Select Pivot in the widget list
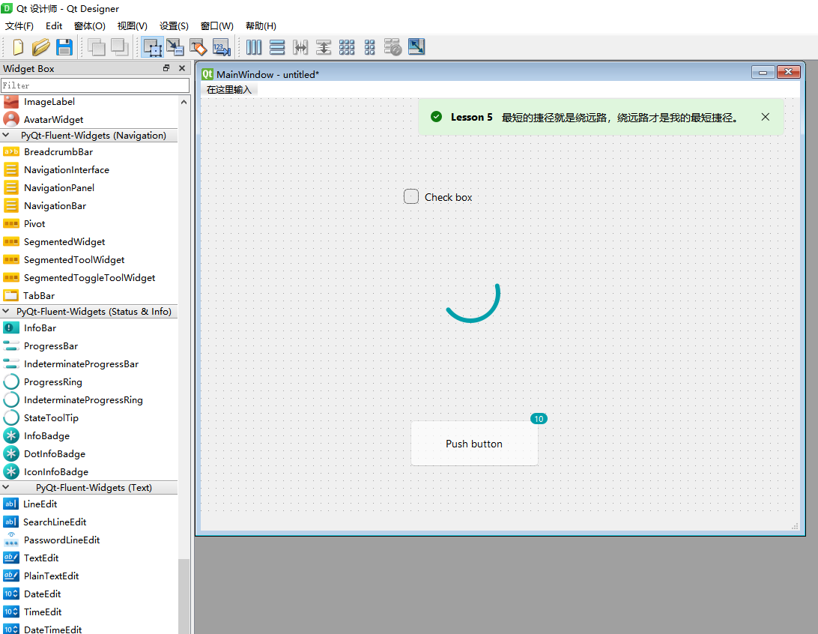 [34, 223]
